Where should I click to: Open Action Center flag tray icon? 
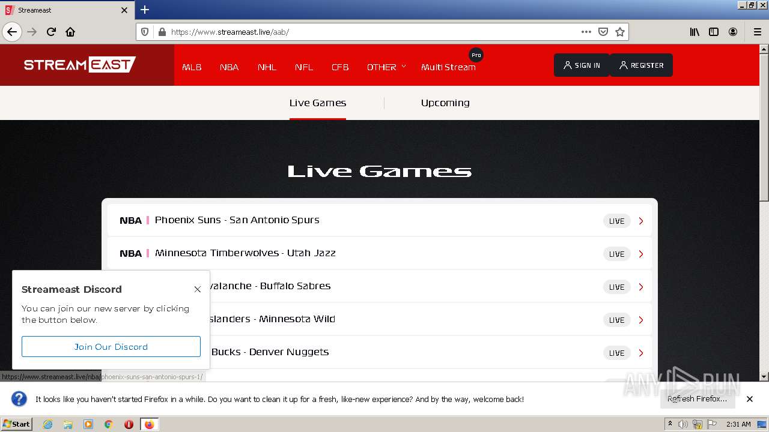click(x=712, y=424)
